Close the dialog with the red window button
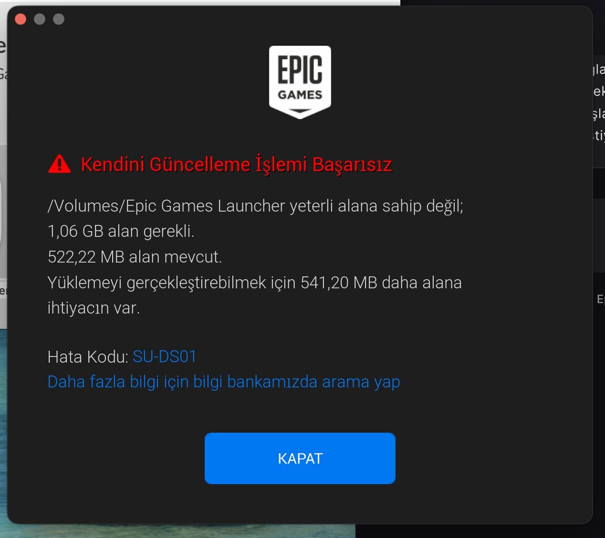The width and height of the screenshot is (605, 538). (20, 19)
